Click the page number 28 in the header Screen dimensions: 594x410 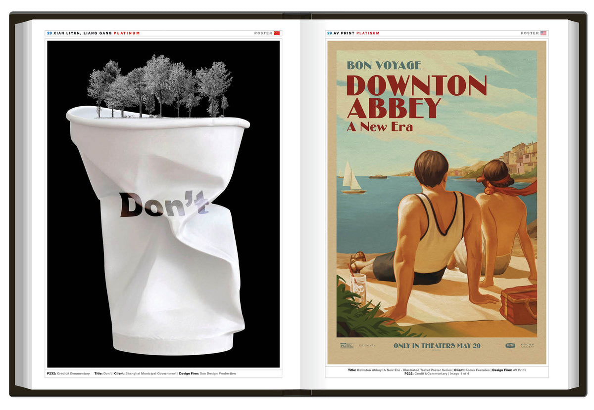click(x=49, y=33)
